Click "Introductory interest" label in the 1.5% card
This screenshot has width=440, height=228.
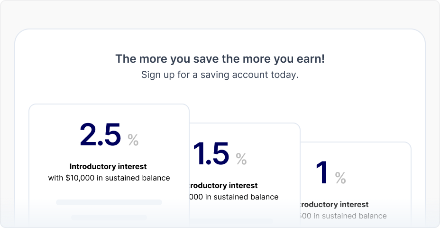[223, 186]
